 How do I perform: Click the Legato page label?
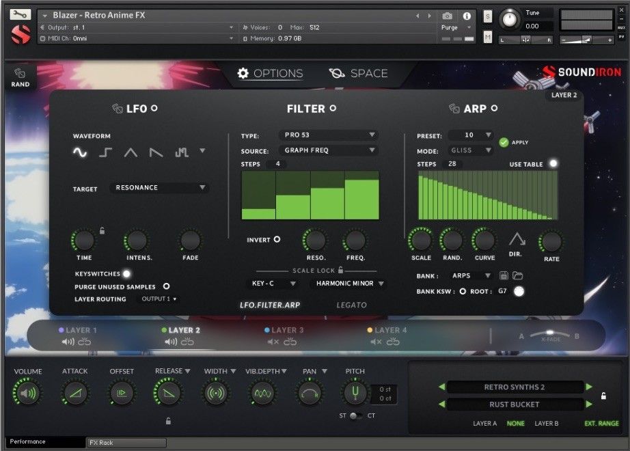[351, 305]
